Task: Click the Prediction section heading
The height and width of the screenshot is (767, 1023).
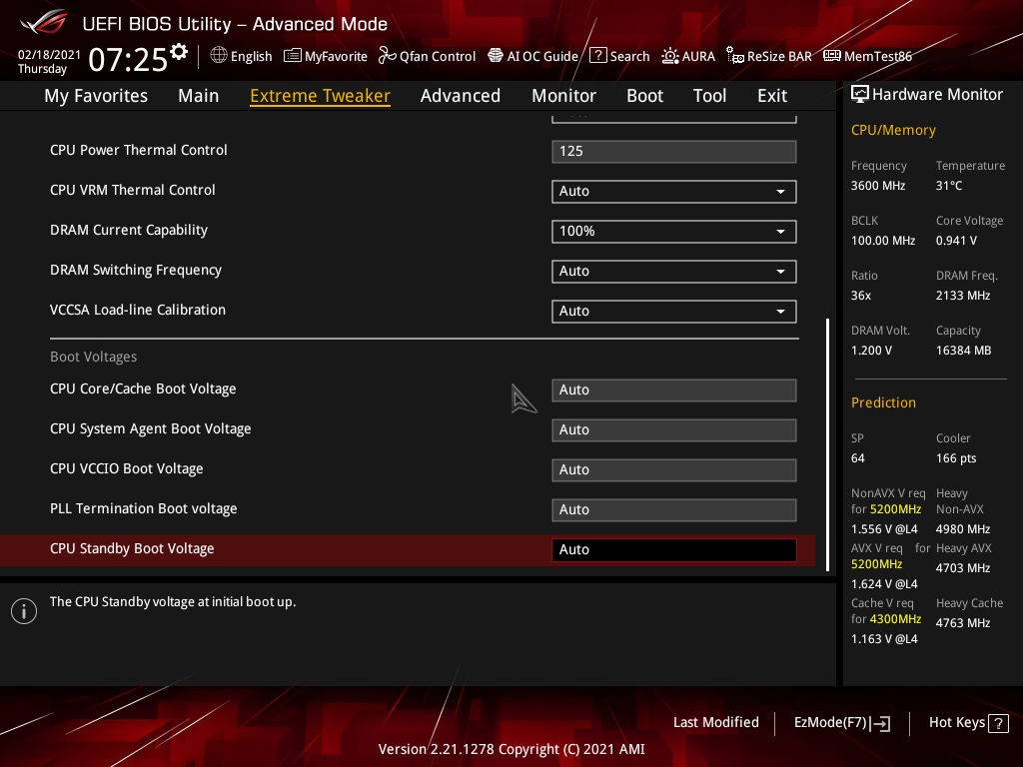Action: (883, 402)
